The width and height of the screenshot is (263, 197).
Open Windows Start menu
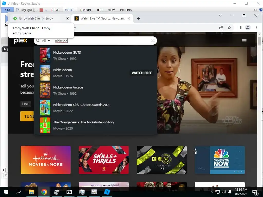point(6,192)
